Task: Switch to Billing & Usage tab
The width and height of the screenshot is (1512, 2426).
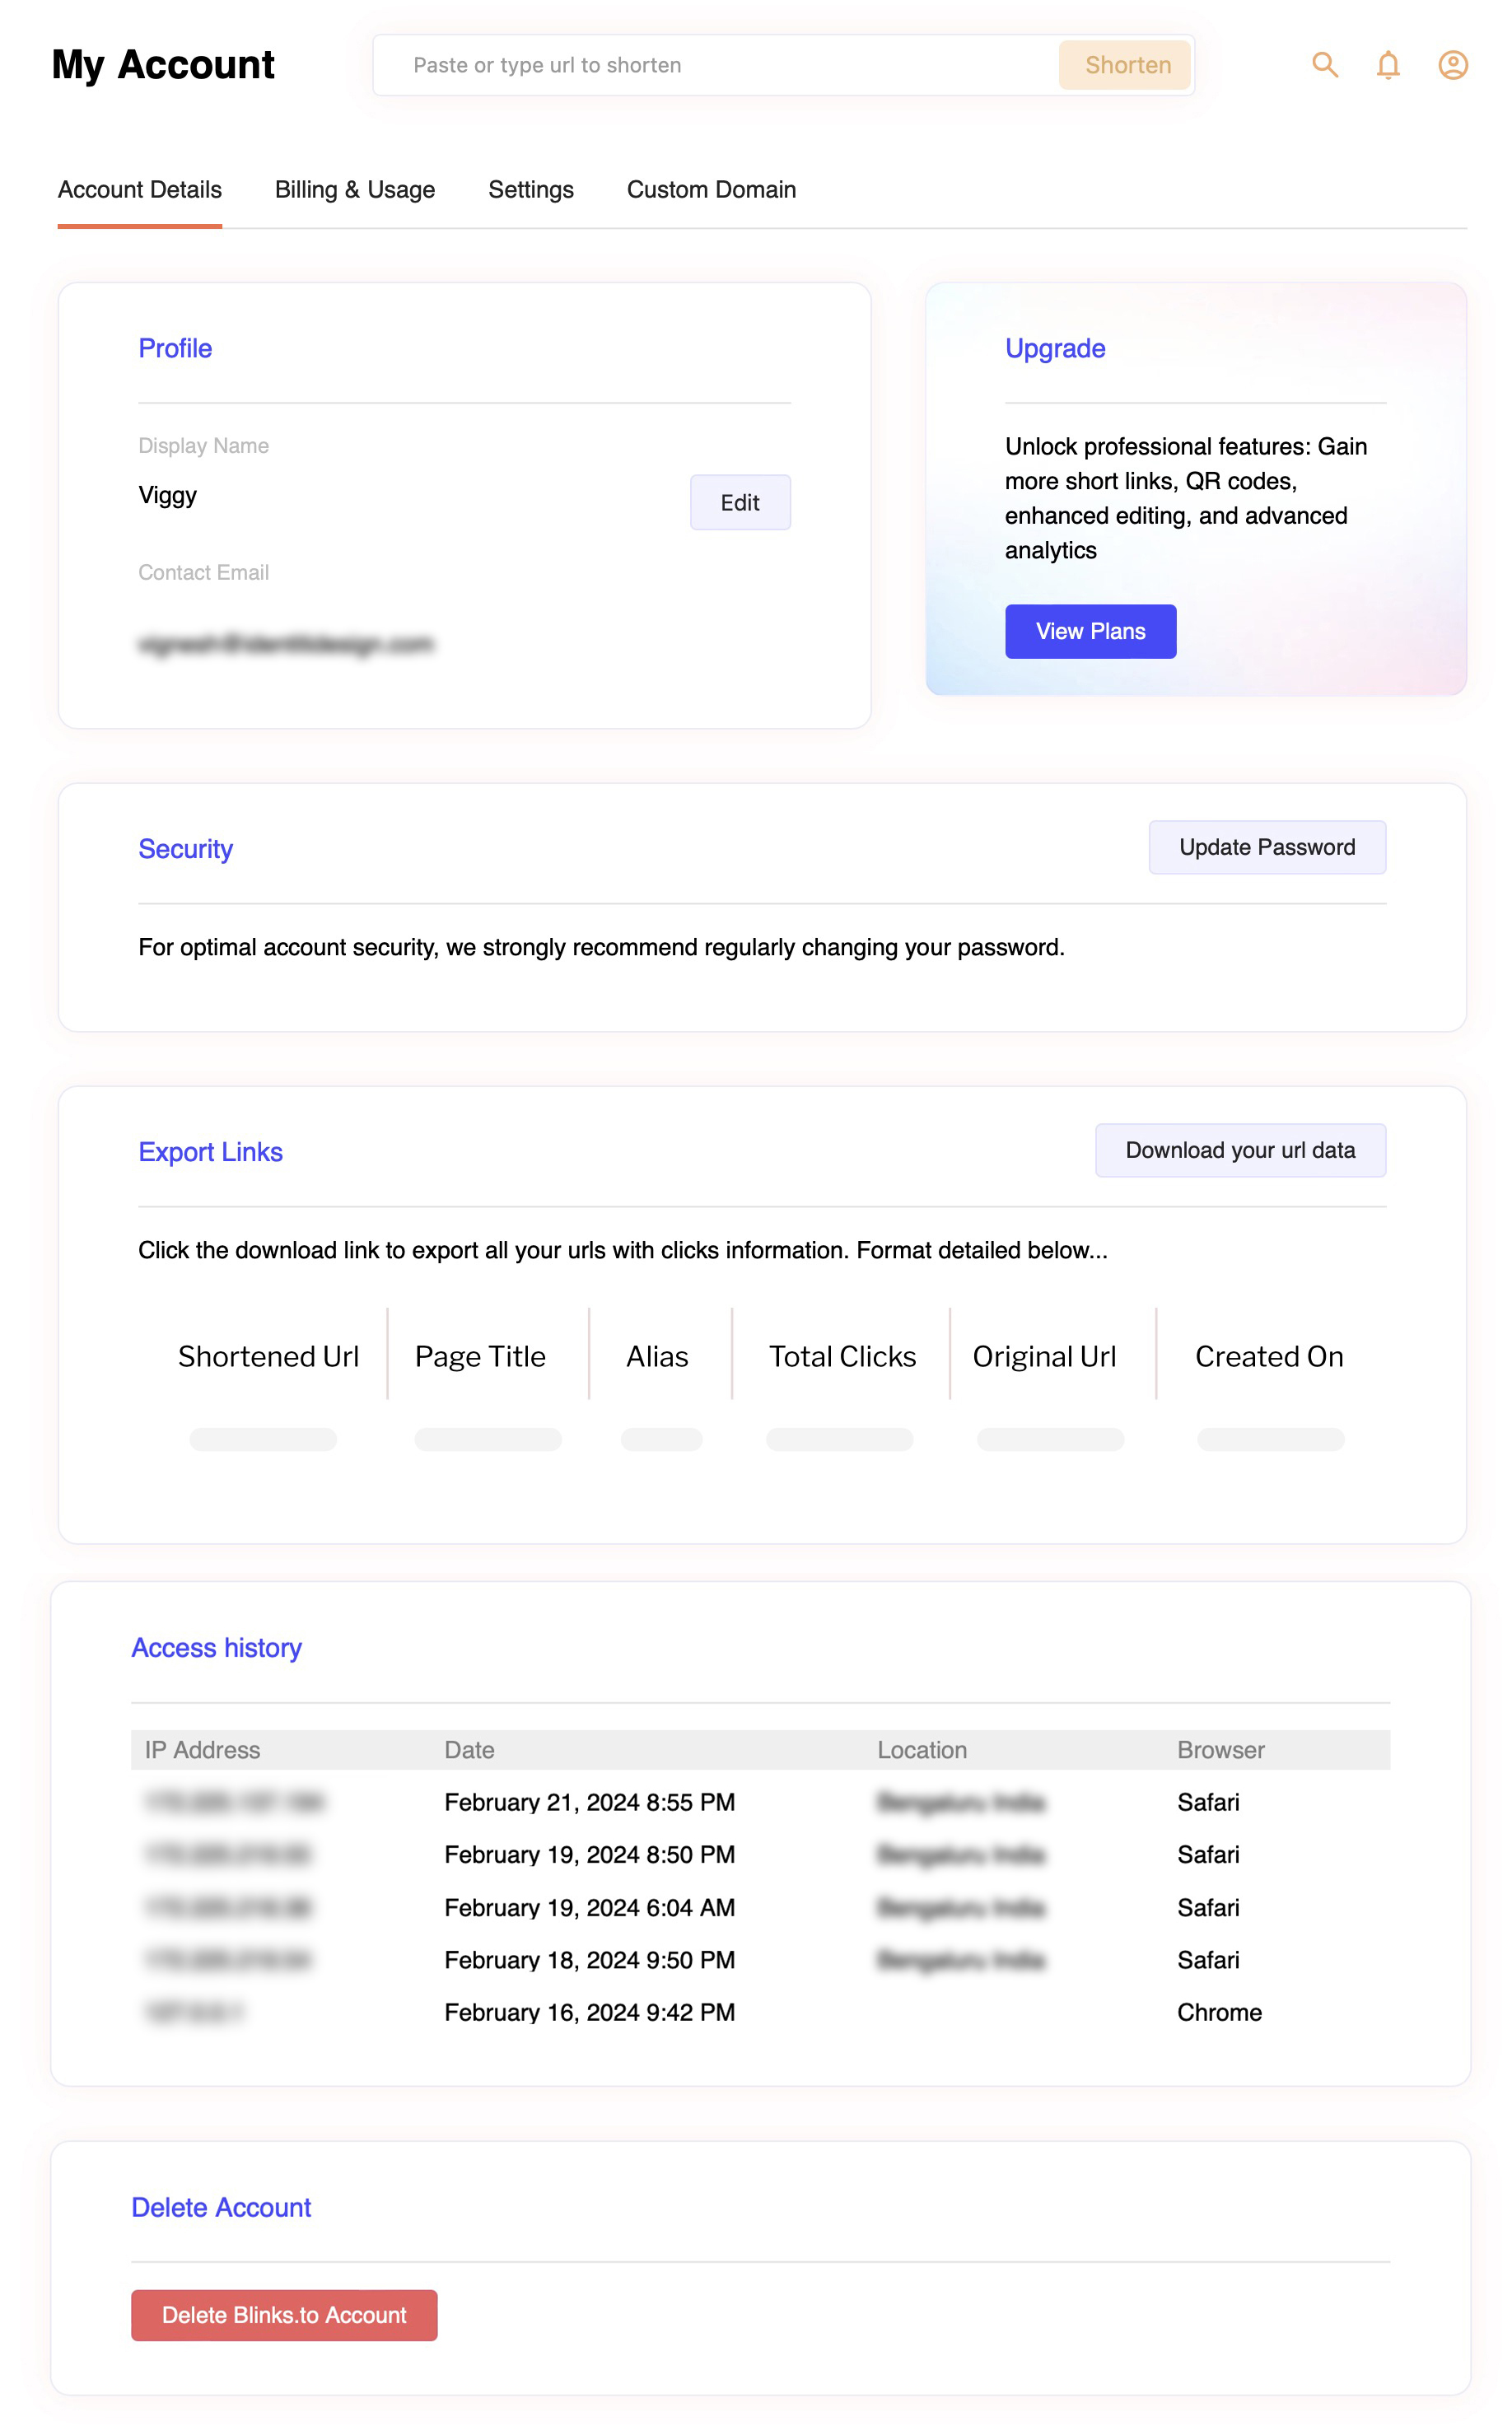Action: pos(355,190)
